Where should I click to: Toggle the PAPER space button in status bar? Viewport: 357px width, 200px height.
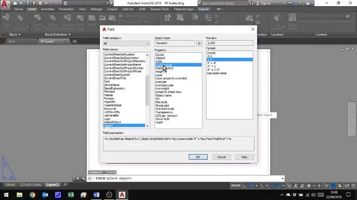(x=236, y=186)
